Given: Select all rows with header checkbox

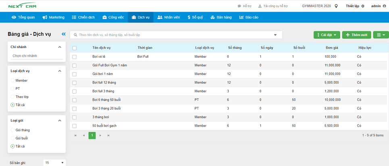Looking at the screenshot, I should point(74,48).
